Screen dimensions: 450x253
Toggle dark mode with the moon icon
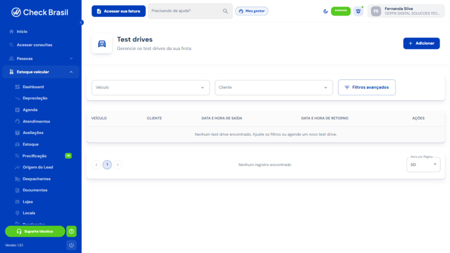point(325,11)
